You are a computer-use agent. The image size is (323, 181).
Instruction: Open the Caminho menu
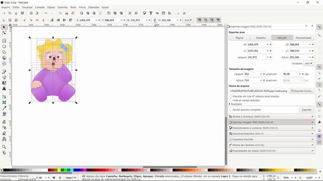(x=63, y=7)
